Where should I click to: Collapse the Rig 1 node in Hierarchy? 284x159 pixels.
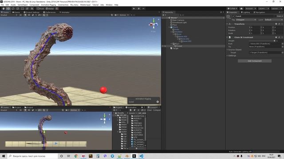(x=171, y=44)
